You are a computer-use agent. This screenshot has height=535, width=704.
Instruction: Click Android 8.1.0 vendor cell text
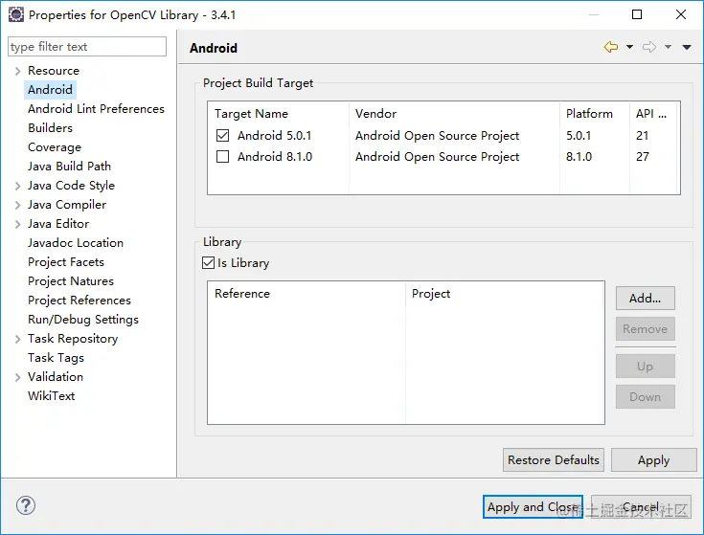pos(438,157)
